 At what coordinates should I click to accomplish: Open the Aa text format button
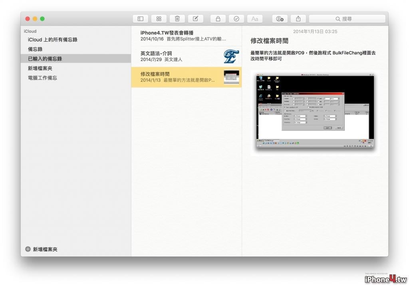pyautogui.click(x=255, y=19)
